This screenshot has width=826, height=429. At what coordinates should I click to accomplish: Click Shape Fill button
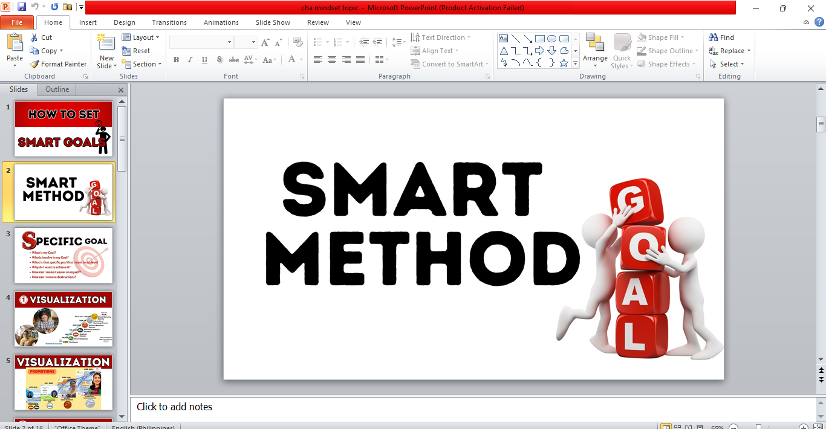pyautogui.click(x=661, y=37)
